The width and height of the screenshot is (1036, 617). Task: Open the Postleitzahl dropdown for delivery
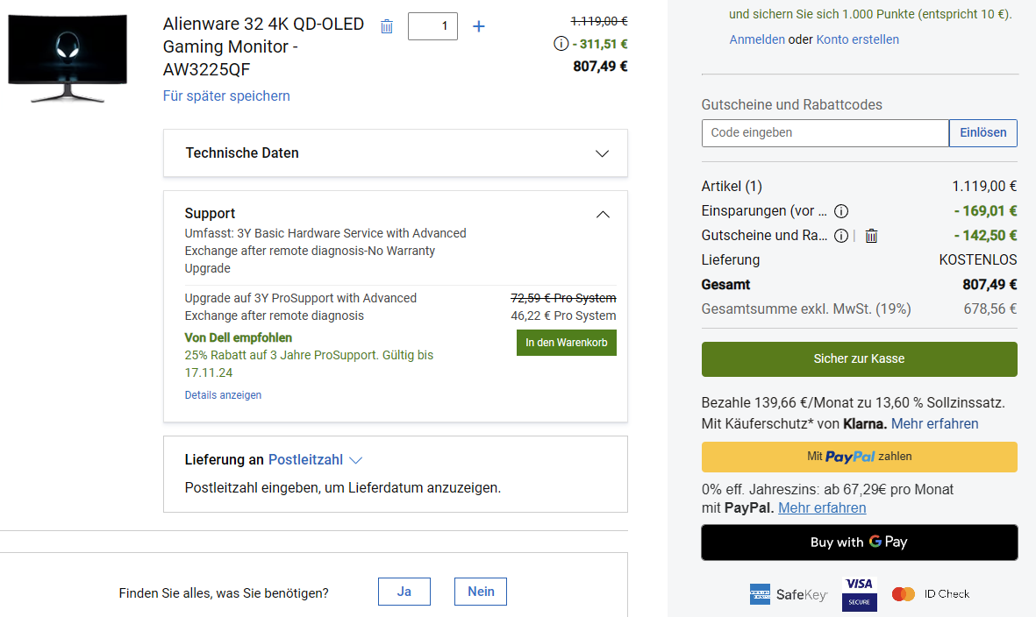coord(315,460)
